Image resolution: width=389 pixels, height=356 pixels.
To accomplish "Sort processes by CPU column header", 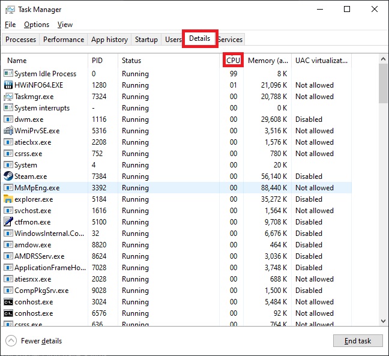I will (x=233, y=60).
